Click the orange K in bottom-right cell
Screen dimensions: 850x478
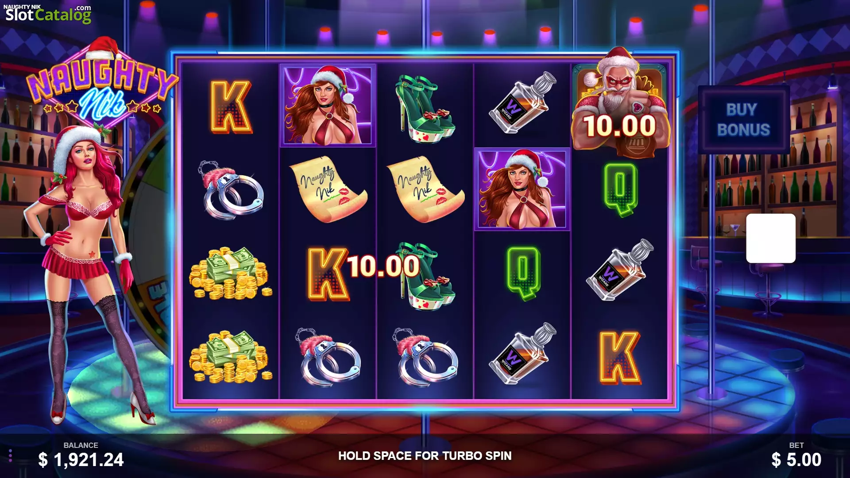tap(620, 357)
